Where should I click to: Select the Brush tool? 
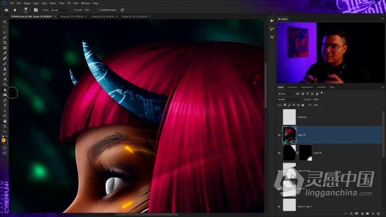point(5,63)
